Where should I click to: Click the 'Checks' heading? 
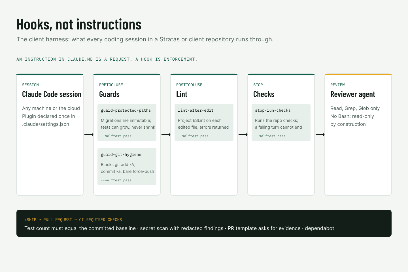(264, 94)
